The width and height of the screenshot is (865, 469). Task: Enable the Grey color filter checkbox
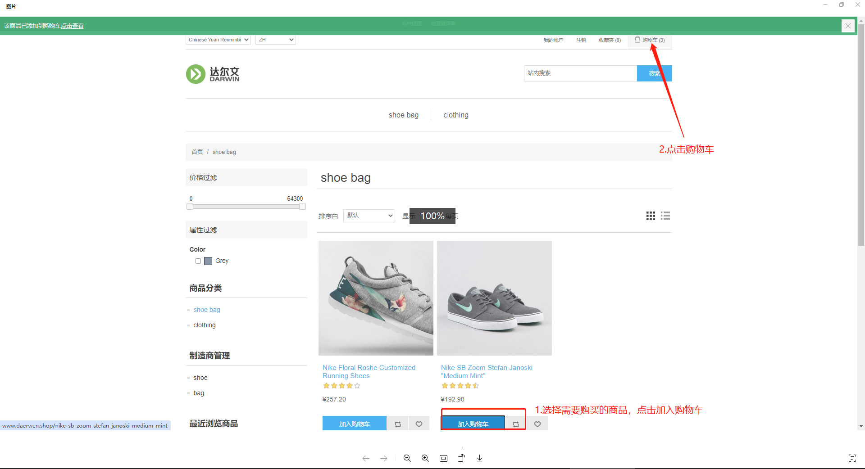(198, 261)
